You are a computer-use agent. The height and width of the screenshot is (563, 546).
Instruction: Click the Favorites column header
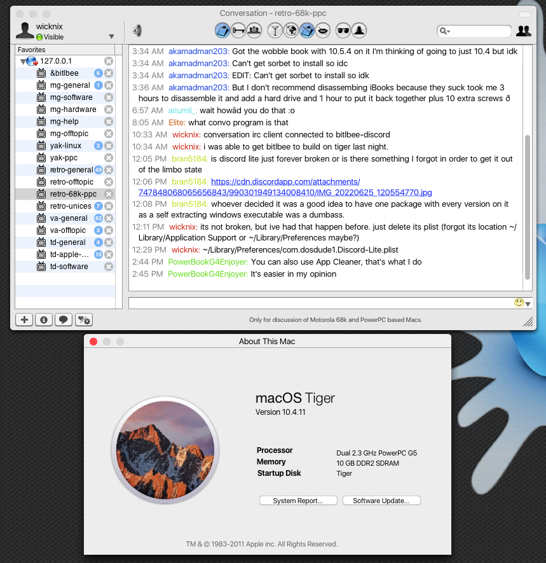(65, 50)
